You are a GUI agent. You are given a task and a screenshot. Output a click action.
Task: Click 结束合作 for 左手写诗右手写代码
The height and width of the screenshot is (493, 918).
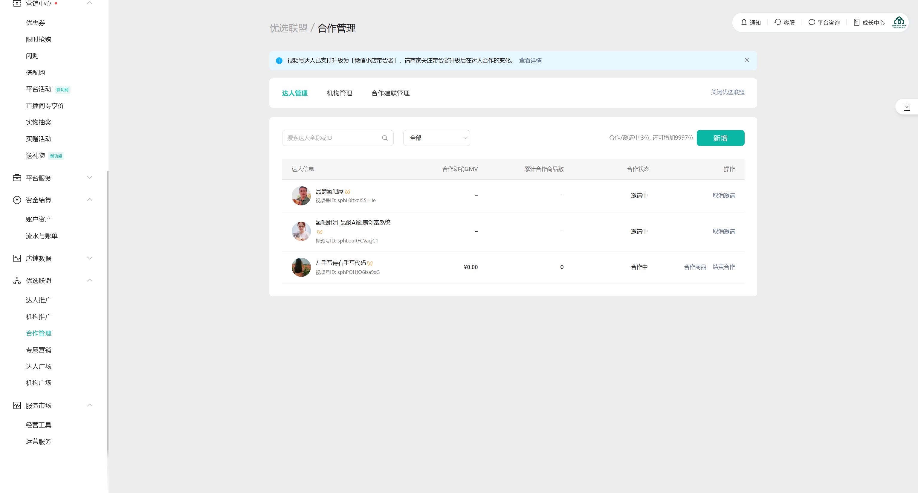pyautogui.click(x=723, y=267)
